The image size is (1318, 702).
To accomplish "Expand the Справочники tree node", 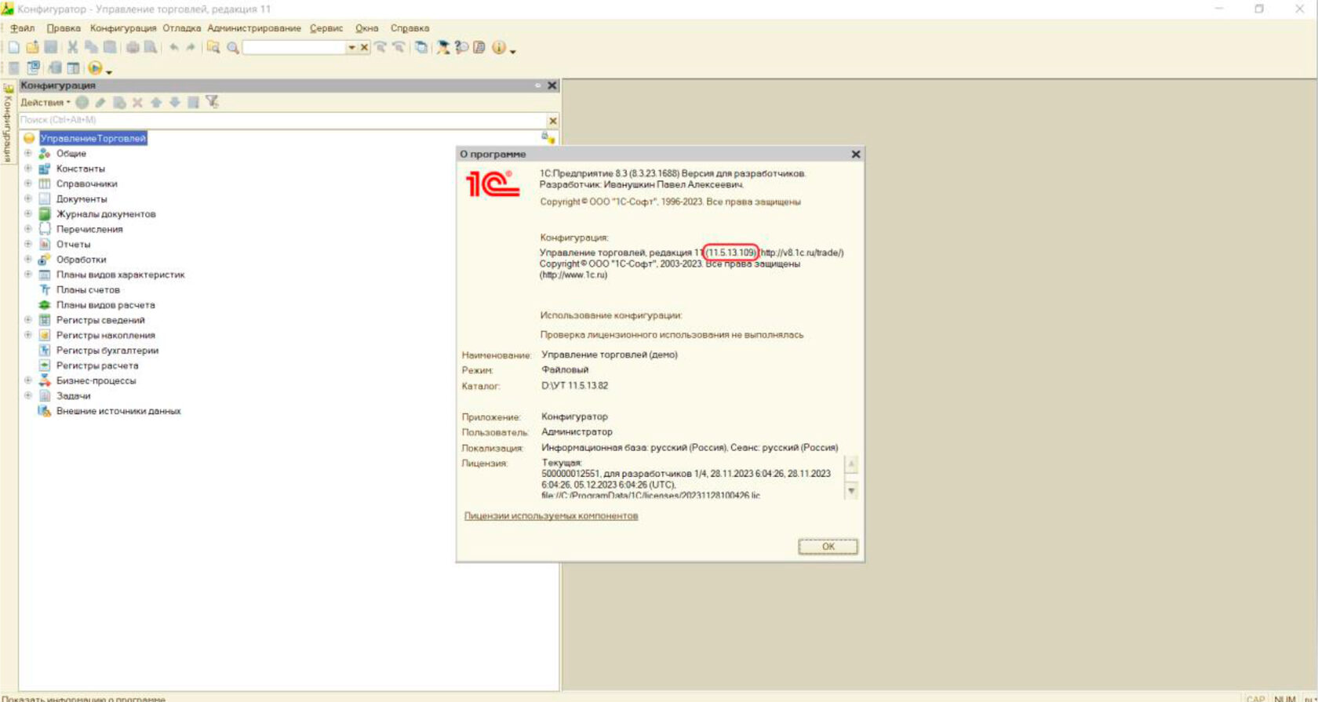I will pyautogui.click(x=28, y=184).
